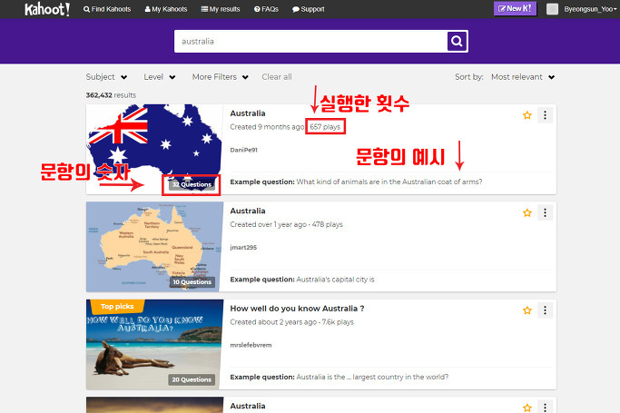Image resolution: width=620 pixels, height=413 pixels.
Task: Click the 10 Questions badge
Action: [192, 282]
